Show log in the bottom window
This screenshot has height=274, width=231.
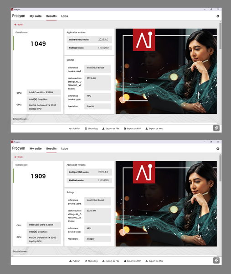point(91,261)
